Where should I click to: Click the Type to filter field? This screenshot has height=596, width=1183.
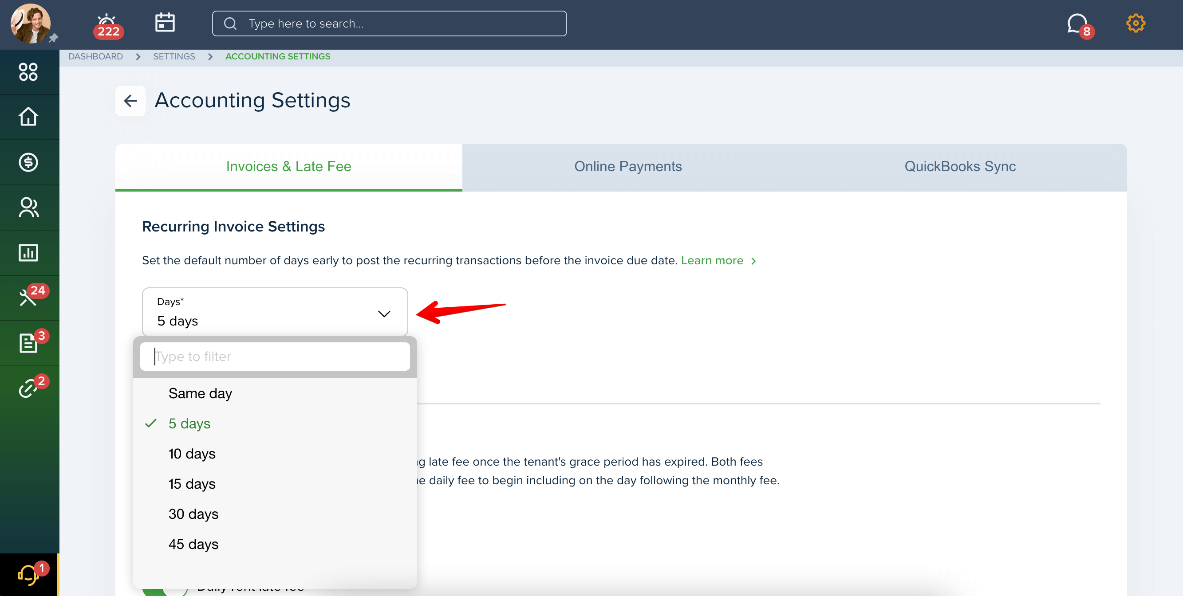275,357
